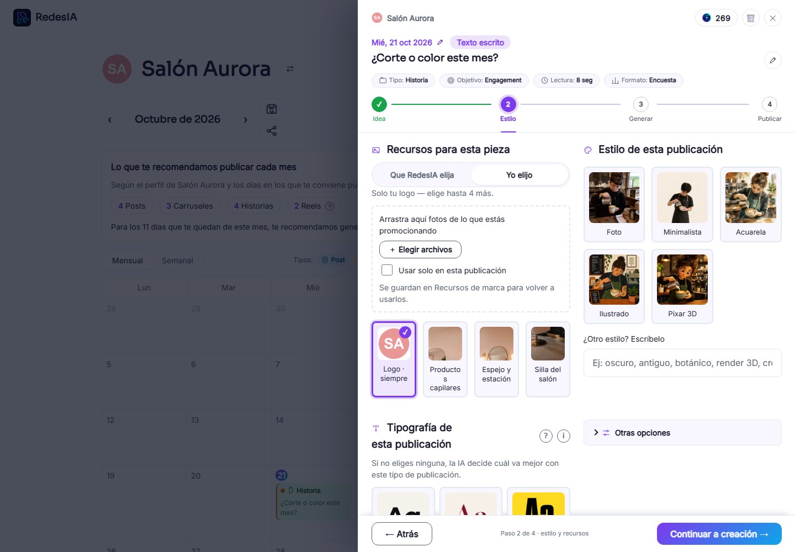
Task: Go to next month with right chevron
Action: 246,120
